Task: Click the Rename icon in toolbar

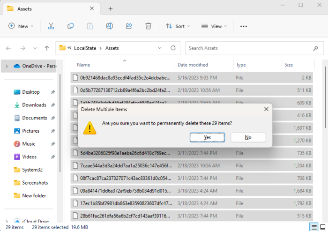Action: click(x=109, y=26)
